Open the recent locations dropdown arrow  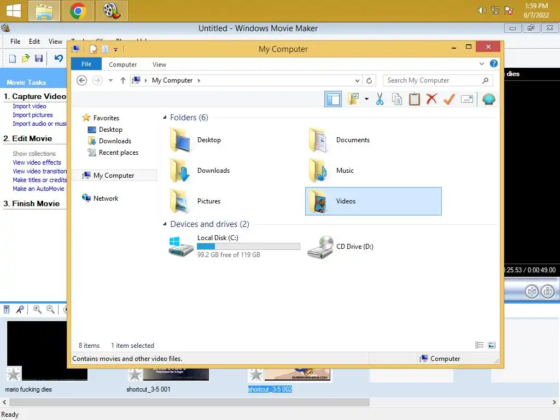coord(110,80)
